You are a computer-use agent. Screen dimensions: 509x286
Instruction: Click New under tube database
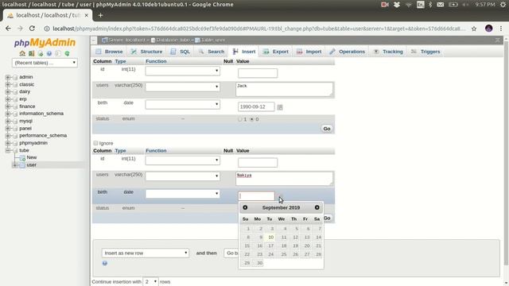(x=32, y=157)
